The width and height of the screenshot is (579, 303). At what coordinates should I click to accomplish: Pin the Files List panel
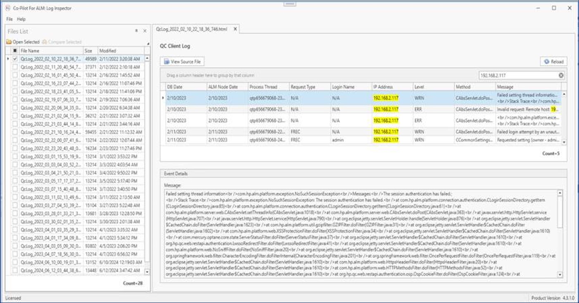(137, 31)
